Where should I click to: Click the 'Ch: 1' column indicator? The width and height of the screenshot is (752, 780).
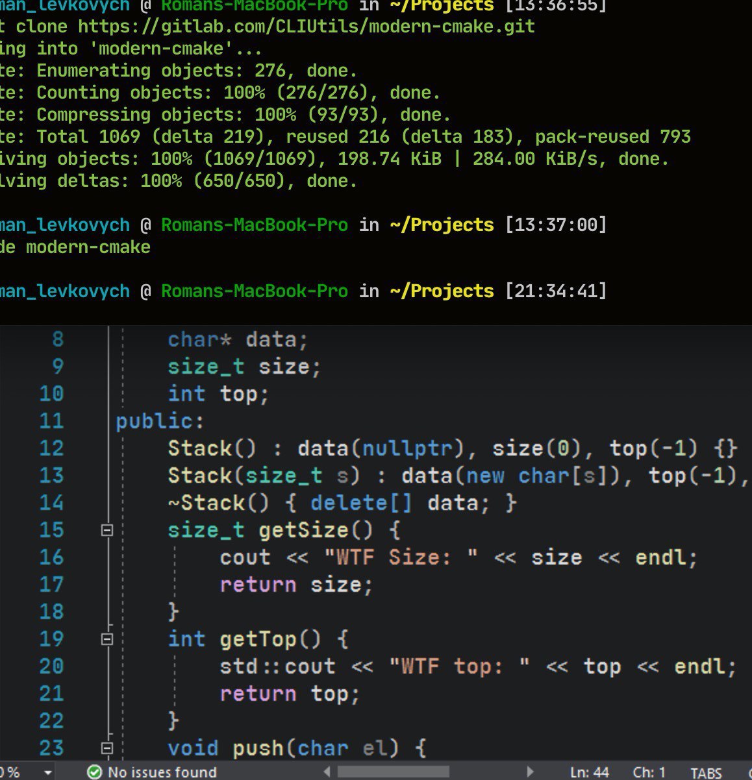pos(649,772)
